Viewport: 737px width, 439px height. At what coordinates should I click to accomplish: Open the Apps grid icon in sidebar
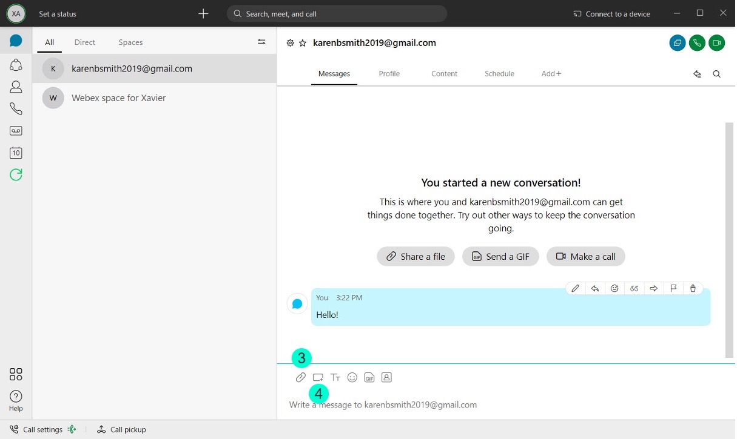point(16,374)
